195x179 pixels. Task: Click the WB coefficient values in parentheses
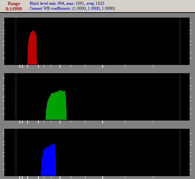tap(94, 9)
